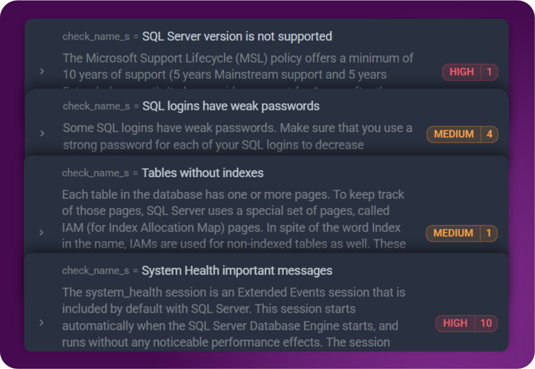Expand the System Health messages chevron
The image size is (535, 369).
[41, 323]
